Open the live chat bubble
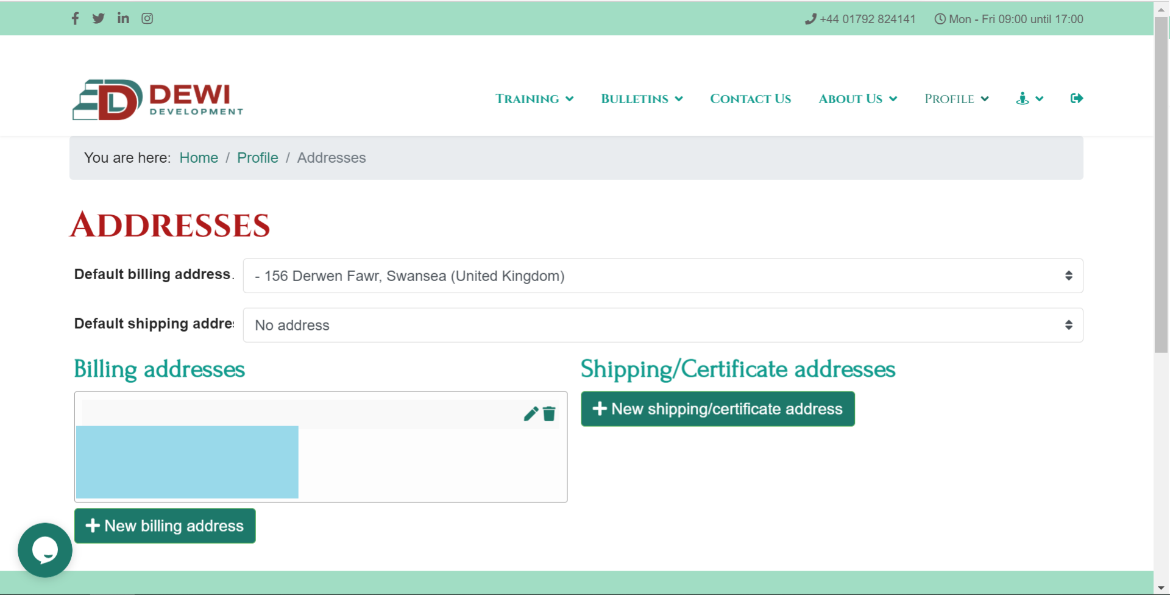1170x595 pixels. click(x=45, y=550)
